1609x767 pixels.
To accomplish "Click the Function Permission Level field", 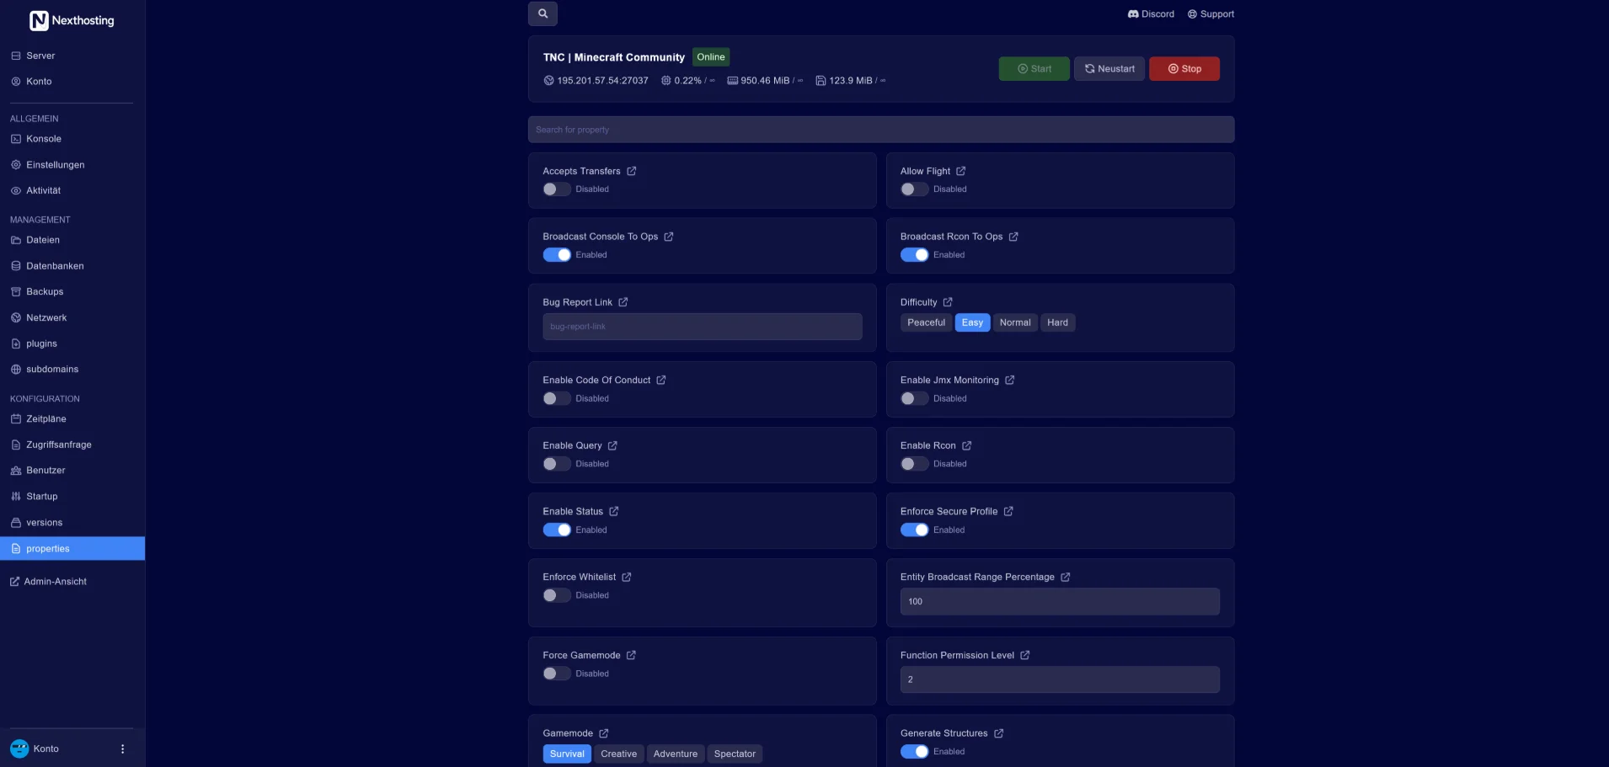I will (1060, 679).
